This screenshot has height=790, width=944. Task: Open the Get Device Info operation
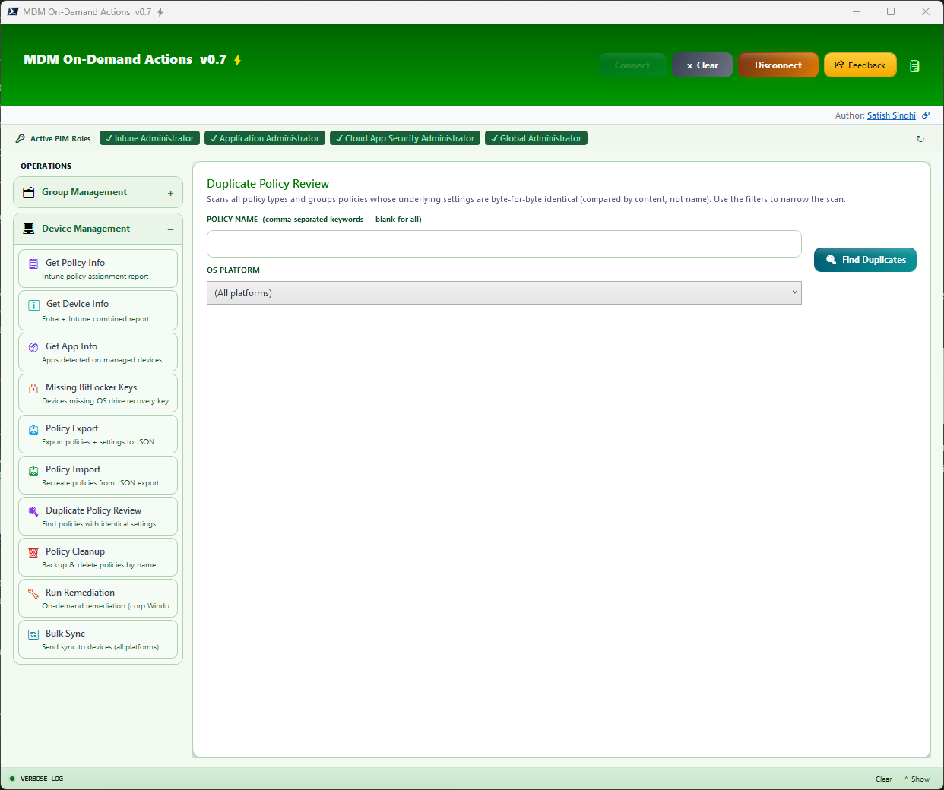point(98,311)
